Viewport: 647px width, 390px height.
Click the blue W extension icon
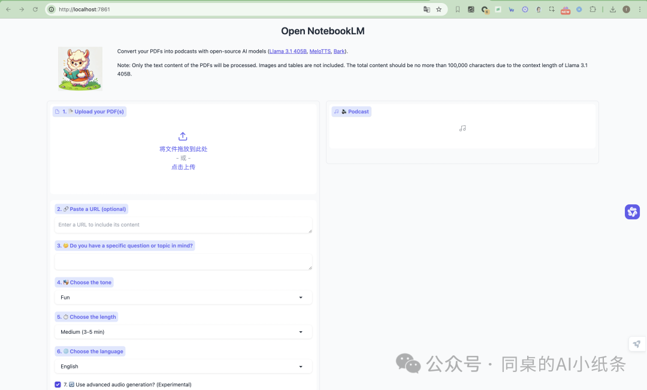point(511,9)
